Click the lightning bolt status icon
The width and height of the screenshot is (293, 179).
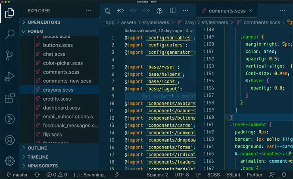[117, 175]
